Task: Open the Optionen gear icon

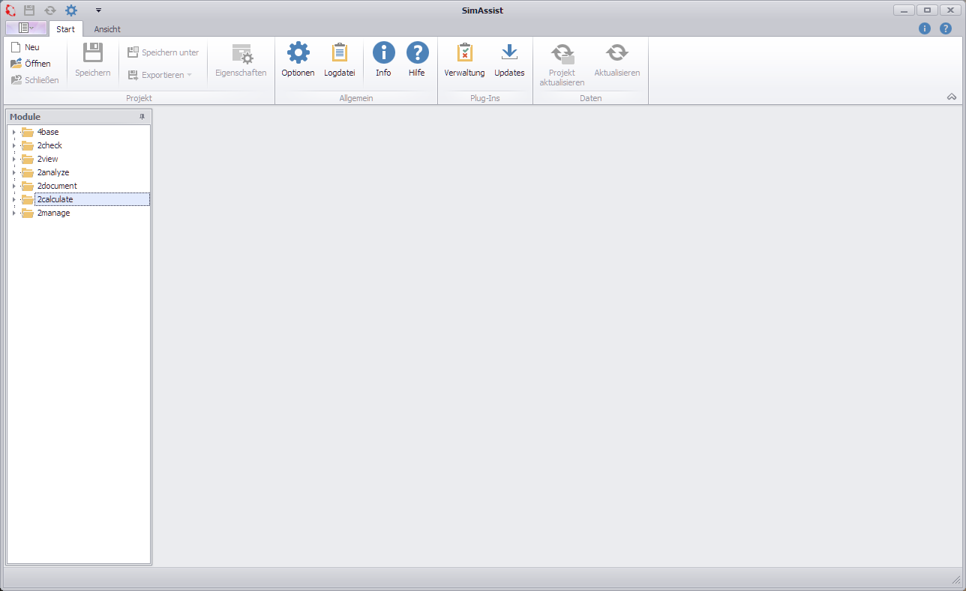Action: pyautogui.click(x=298, y=53)
